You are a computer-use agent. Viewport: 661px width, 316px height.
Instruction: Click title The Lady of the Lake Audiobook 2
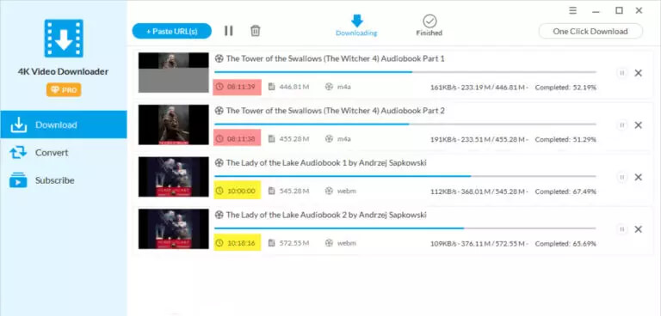tap(326, 215)
